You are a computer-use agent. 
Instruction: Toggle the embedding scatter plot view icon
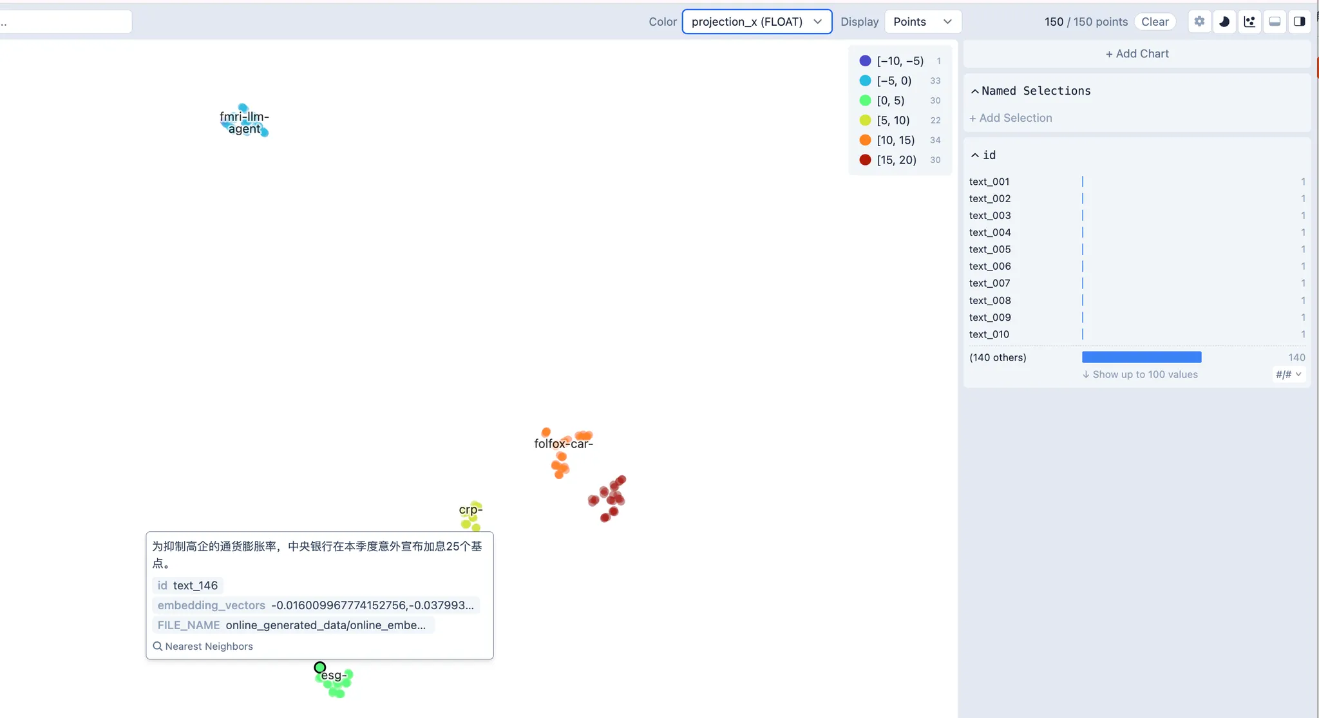1249,21
